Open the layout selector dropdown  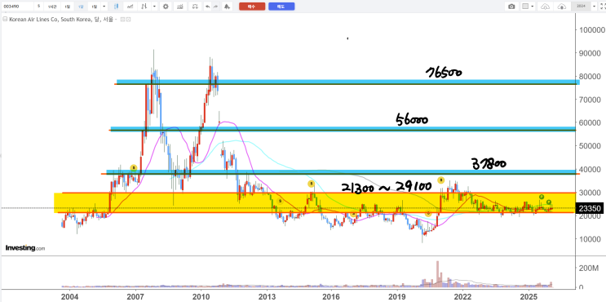[x=528, y=7]
